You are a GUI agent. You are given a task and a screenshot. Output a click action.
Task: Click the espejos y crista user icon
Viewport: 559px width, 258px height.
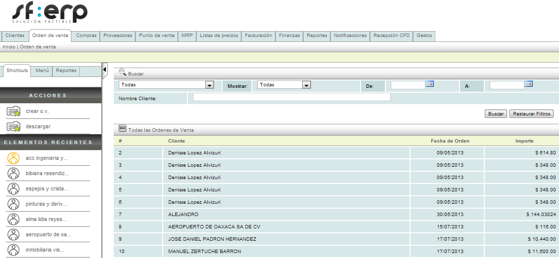13,188
